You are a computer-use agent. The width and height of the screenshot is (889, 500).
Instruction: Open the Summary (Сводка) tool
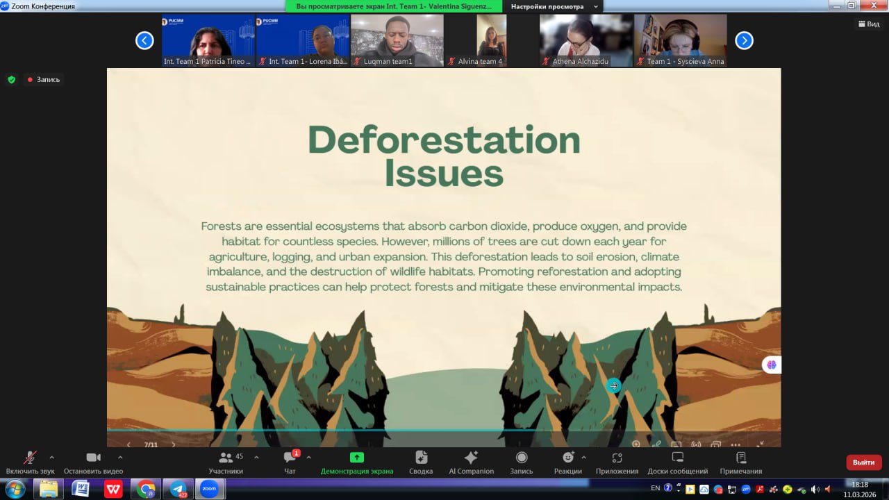[x=421, y=458]
